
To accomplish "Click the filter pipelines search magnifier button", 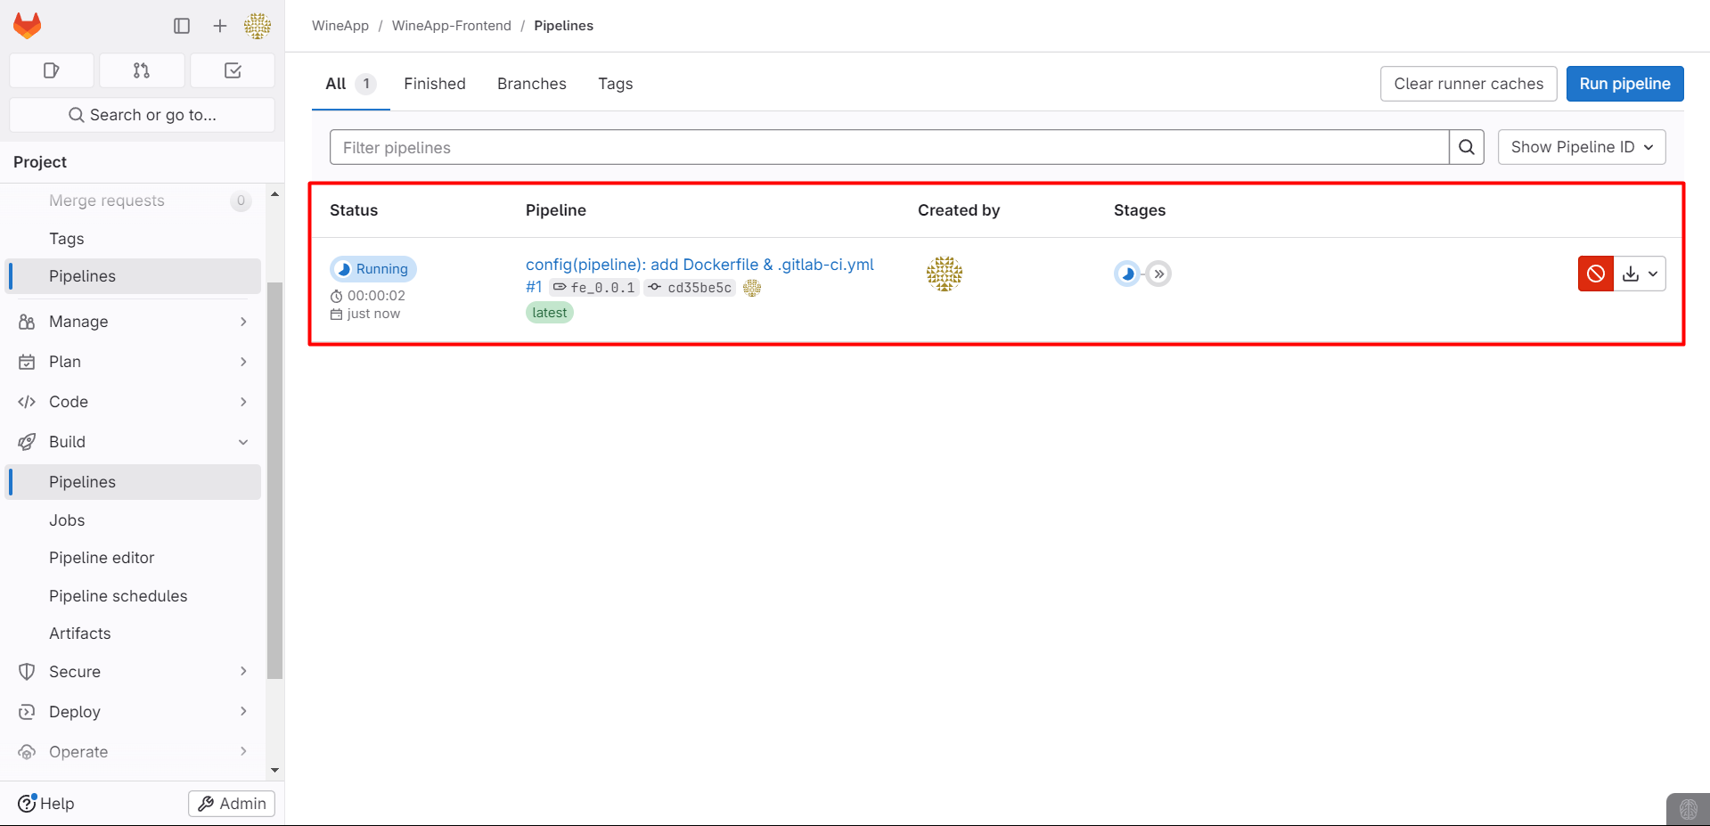I will pyautogui.click(x=1466, y=147).
